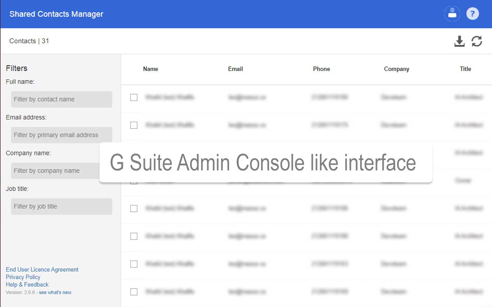Click the Phone column header
The width and height of the screenshot is (492, 307).
point(322,69)
